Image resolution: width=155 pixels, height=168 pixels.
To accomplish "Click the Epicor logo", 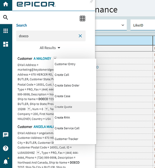I will 36,4.
